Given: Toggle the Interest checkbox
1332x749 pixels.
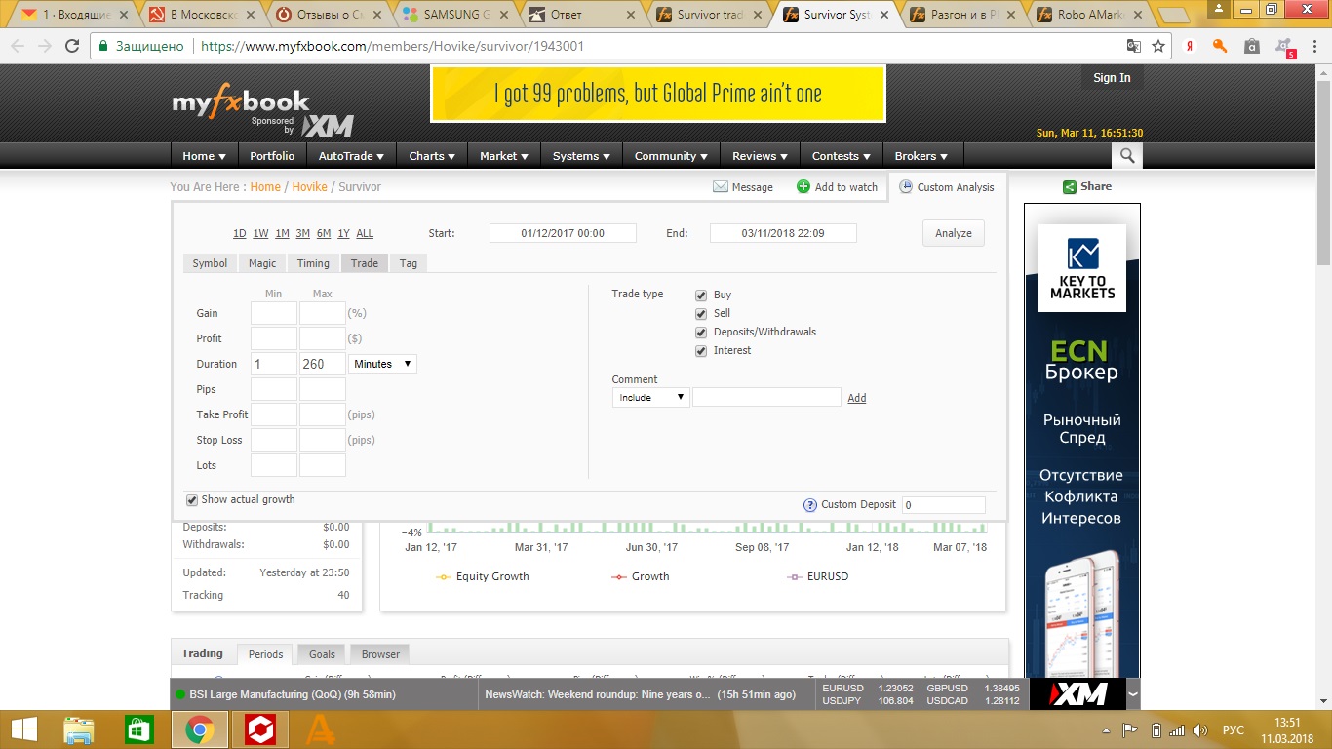Looking at the screenshot, I should [x=700, y=350].
